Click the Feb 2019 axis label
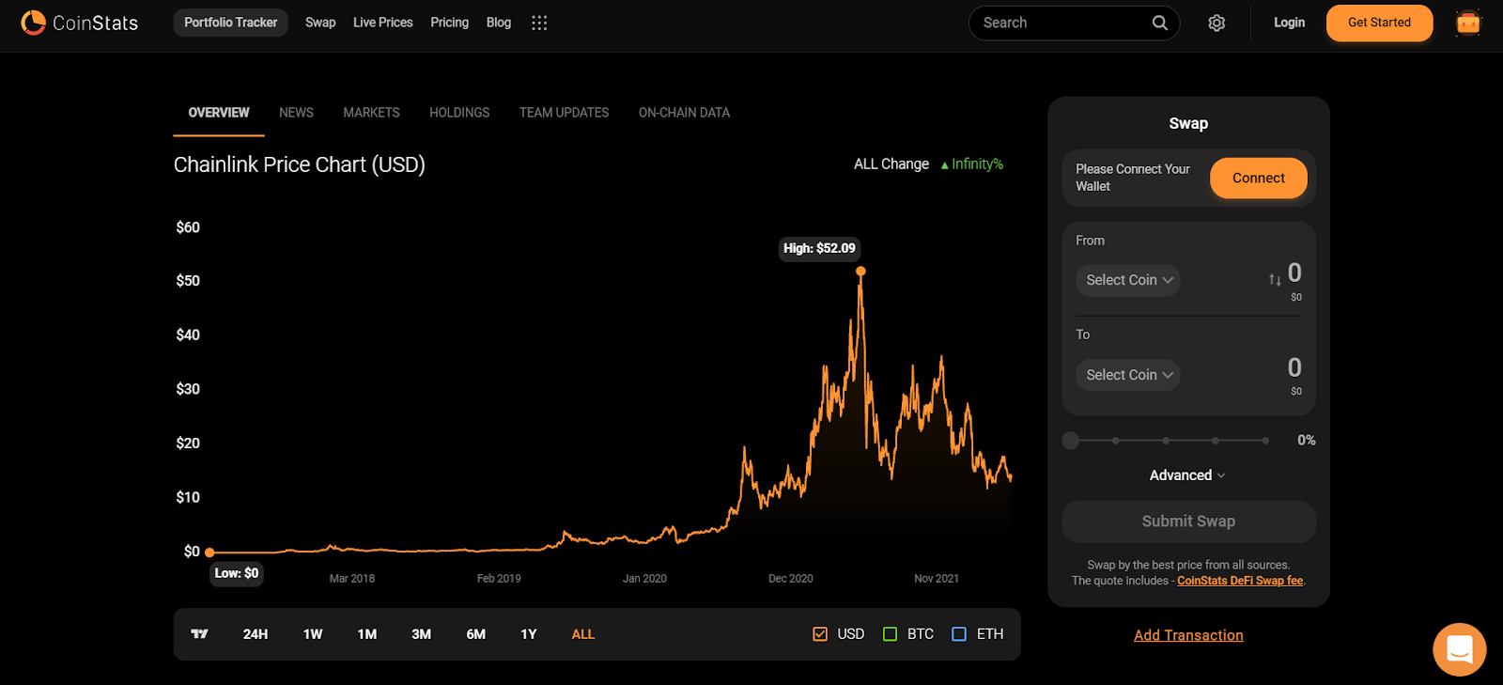Image resolution: width=1503 pixels, height=685 pixels. [499, 579]
